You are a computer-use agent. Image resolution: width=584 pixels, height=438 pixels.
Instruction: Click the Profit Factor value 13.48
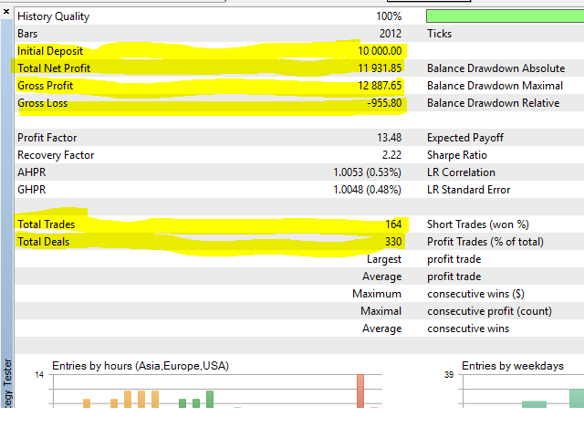point(389,138)
